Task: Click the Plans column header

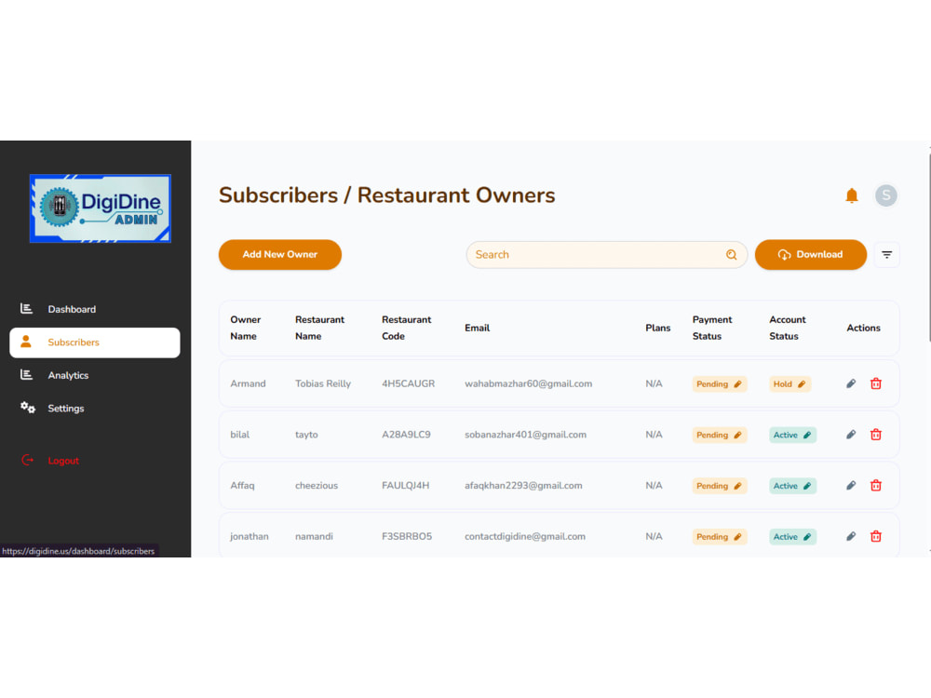Action: (658, 329)
